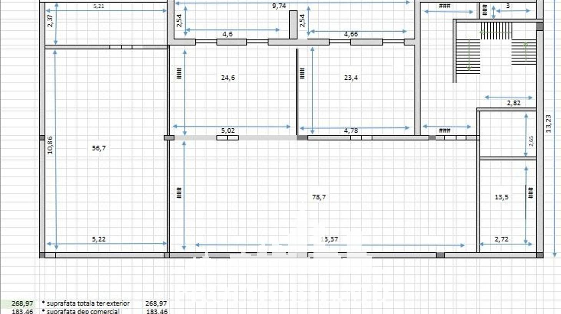The image size is (561, 314).
Task: Click the right staircase shape
Action: coord(524,51)
